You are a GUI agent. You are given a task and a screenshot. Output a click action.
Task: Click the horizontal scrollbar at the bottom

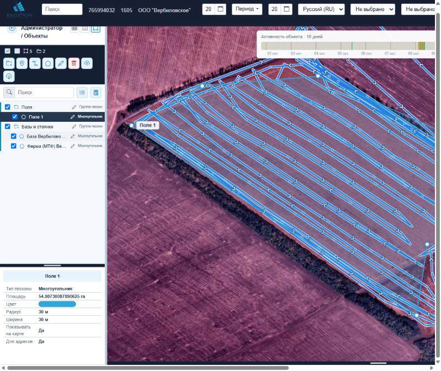tap(148, 368)
